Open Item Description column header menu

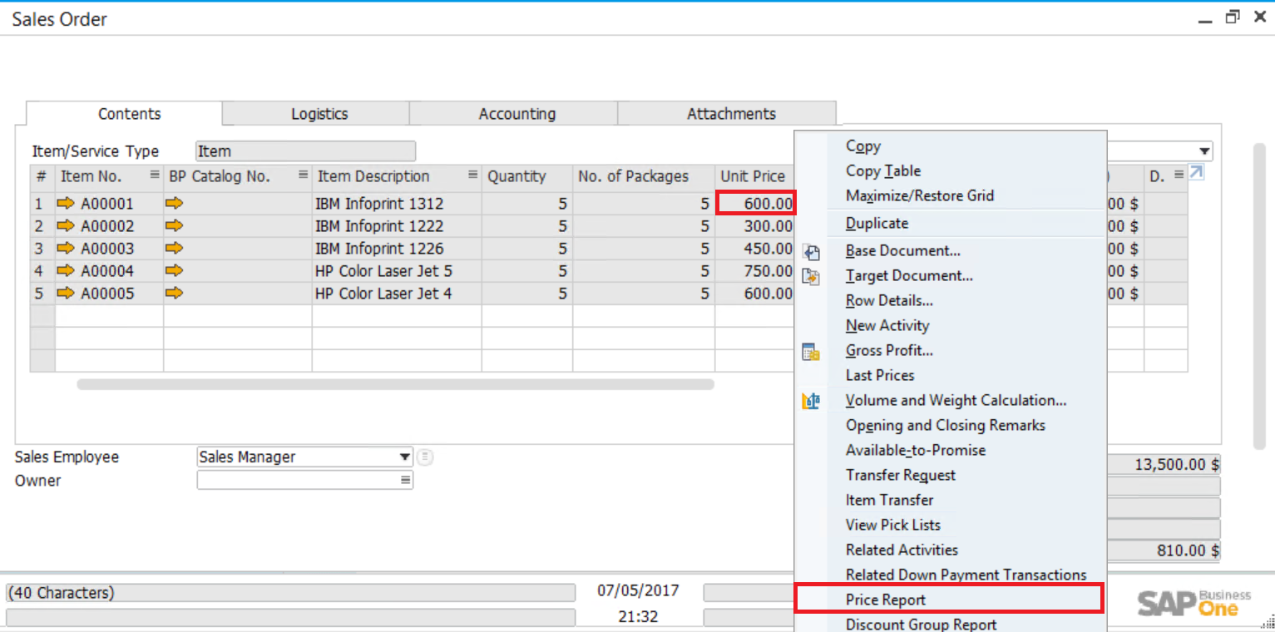point(472,175)
